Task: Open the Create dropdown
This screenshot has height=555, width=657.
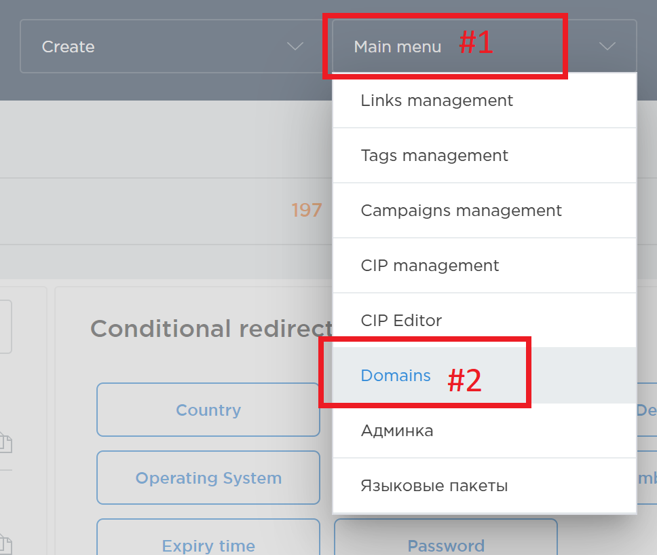Action: 171,46
